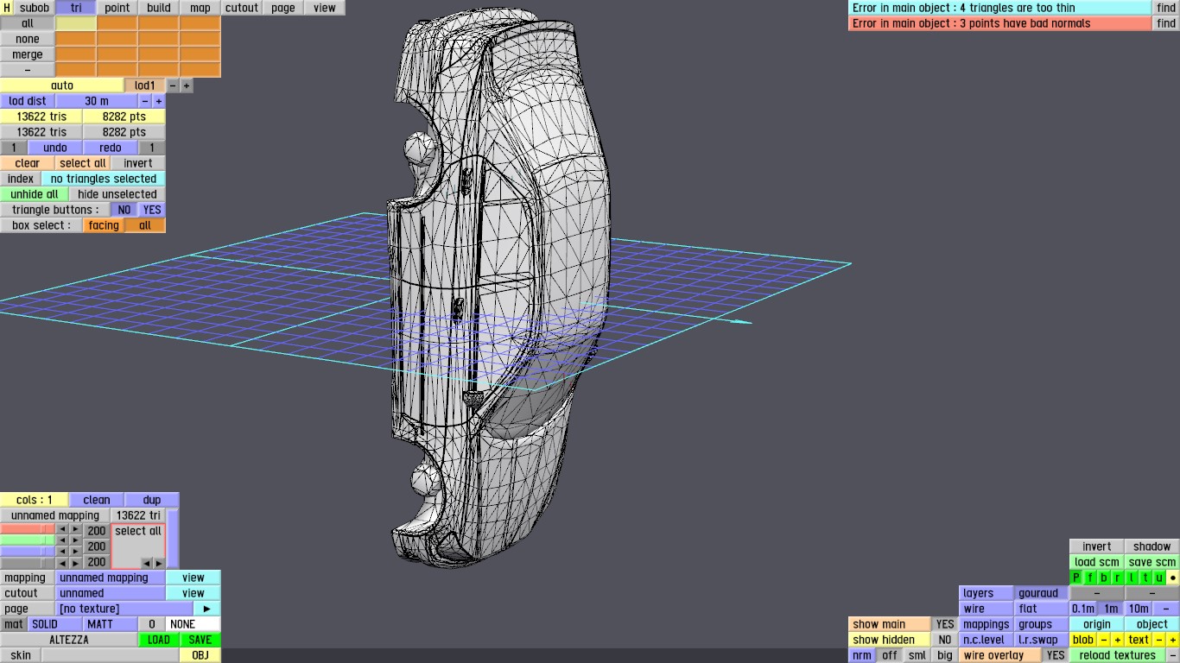Click the green LOAD button
Screen dimensions: 1180x663
coord(159,640)
